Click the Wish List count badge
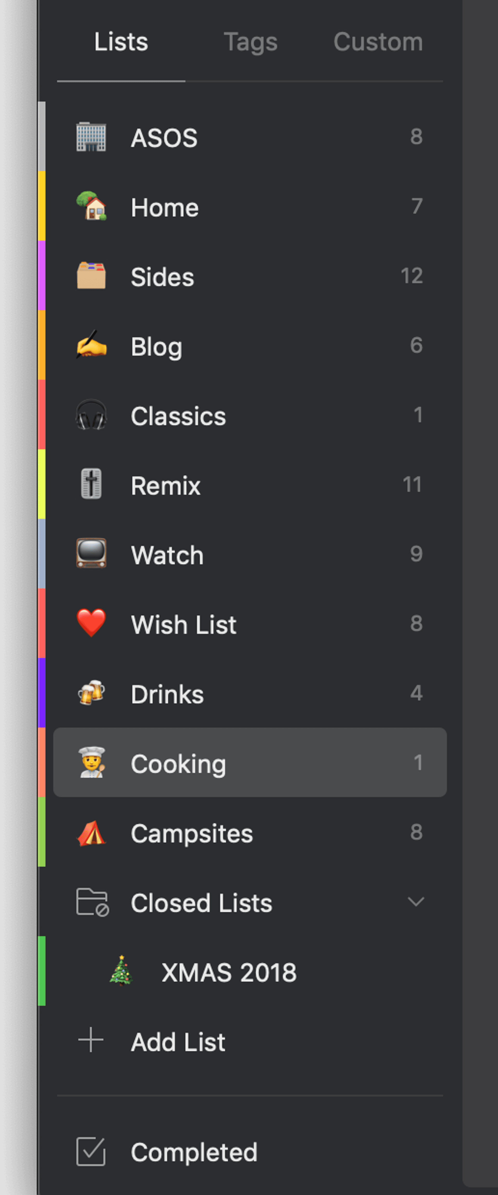Image resolution: width=498 pixels, height=1195 pixels. [x=416, y=624]
